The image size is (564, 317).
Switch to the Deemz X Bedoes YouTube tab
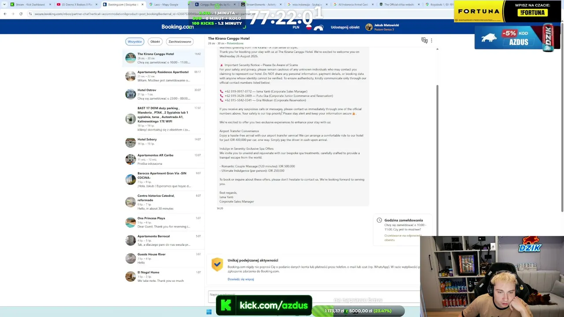(77, 4)
